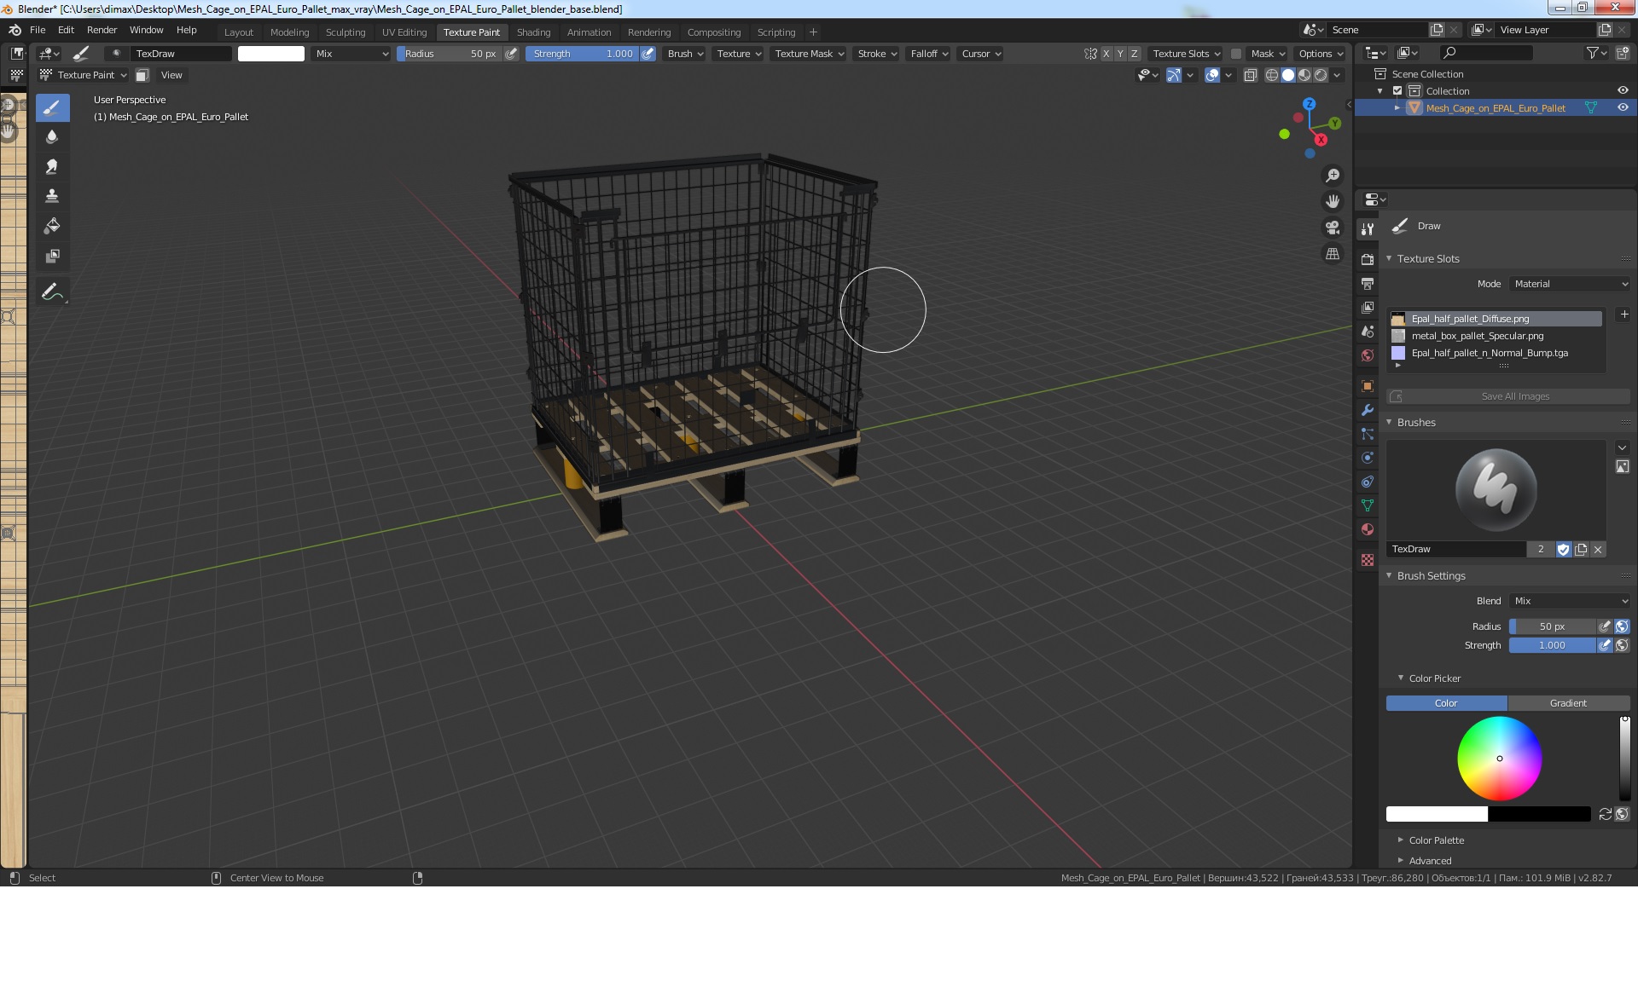Viewport: 1638px width, 987px height.
Task: Open Texture properties checker tab
Action: pyautogui.click(x=1368, y=560)
